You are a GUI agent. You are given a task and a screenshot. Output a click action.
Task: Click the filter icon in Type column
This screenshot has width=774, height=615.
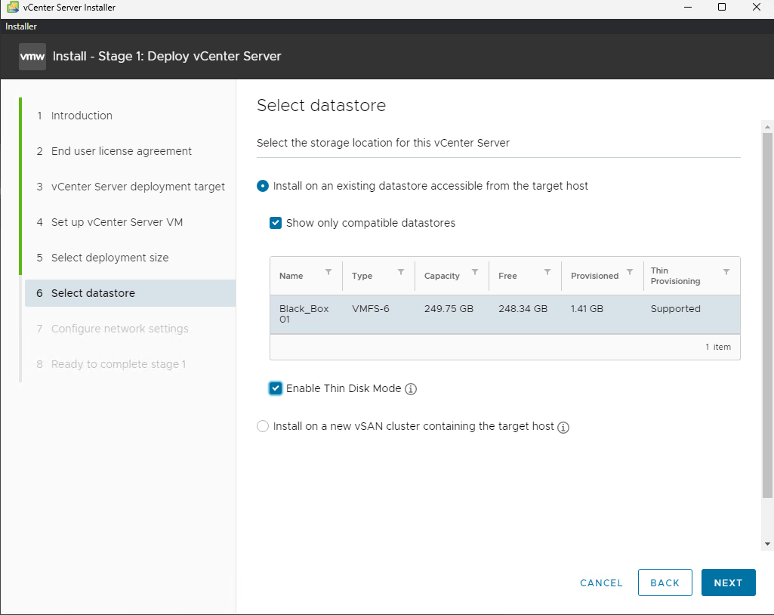click(401, 272)
